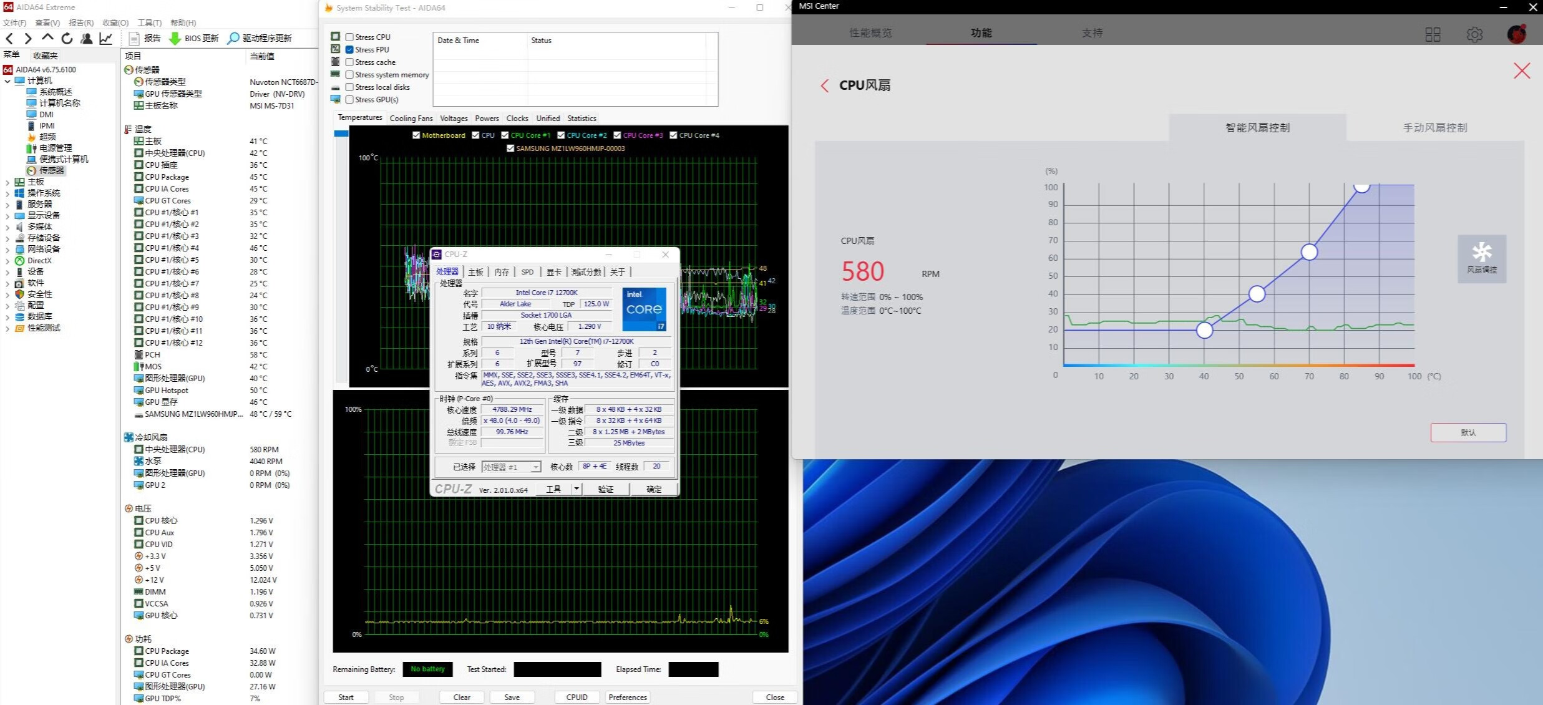Click the AIDA64 refresh icon
The image size is (1543, 705).
click(x=67, y=39)
